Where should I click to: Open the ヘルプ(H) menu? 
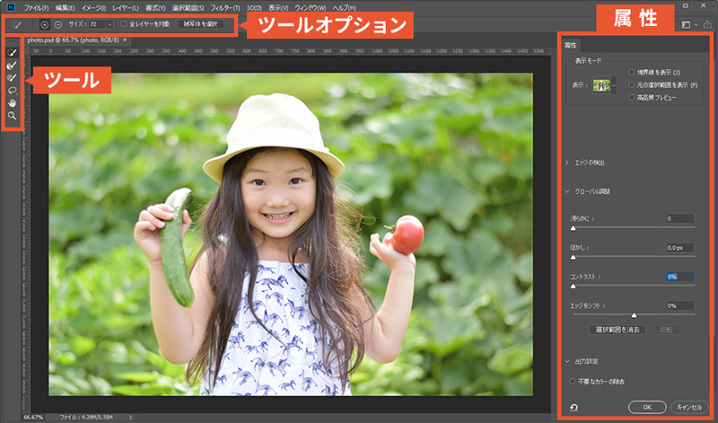click(344, 8)
